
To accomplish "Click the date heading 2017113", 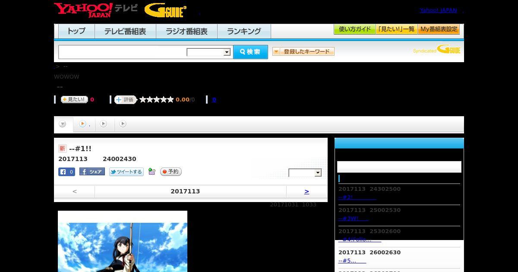I will [185, 191].
